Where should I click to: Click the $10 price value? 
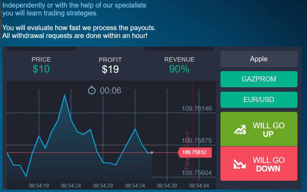coord(41,69)
